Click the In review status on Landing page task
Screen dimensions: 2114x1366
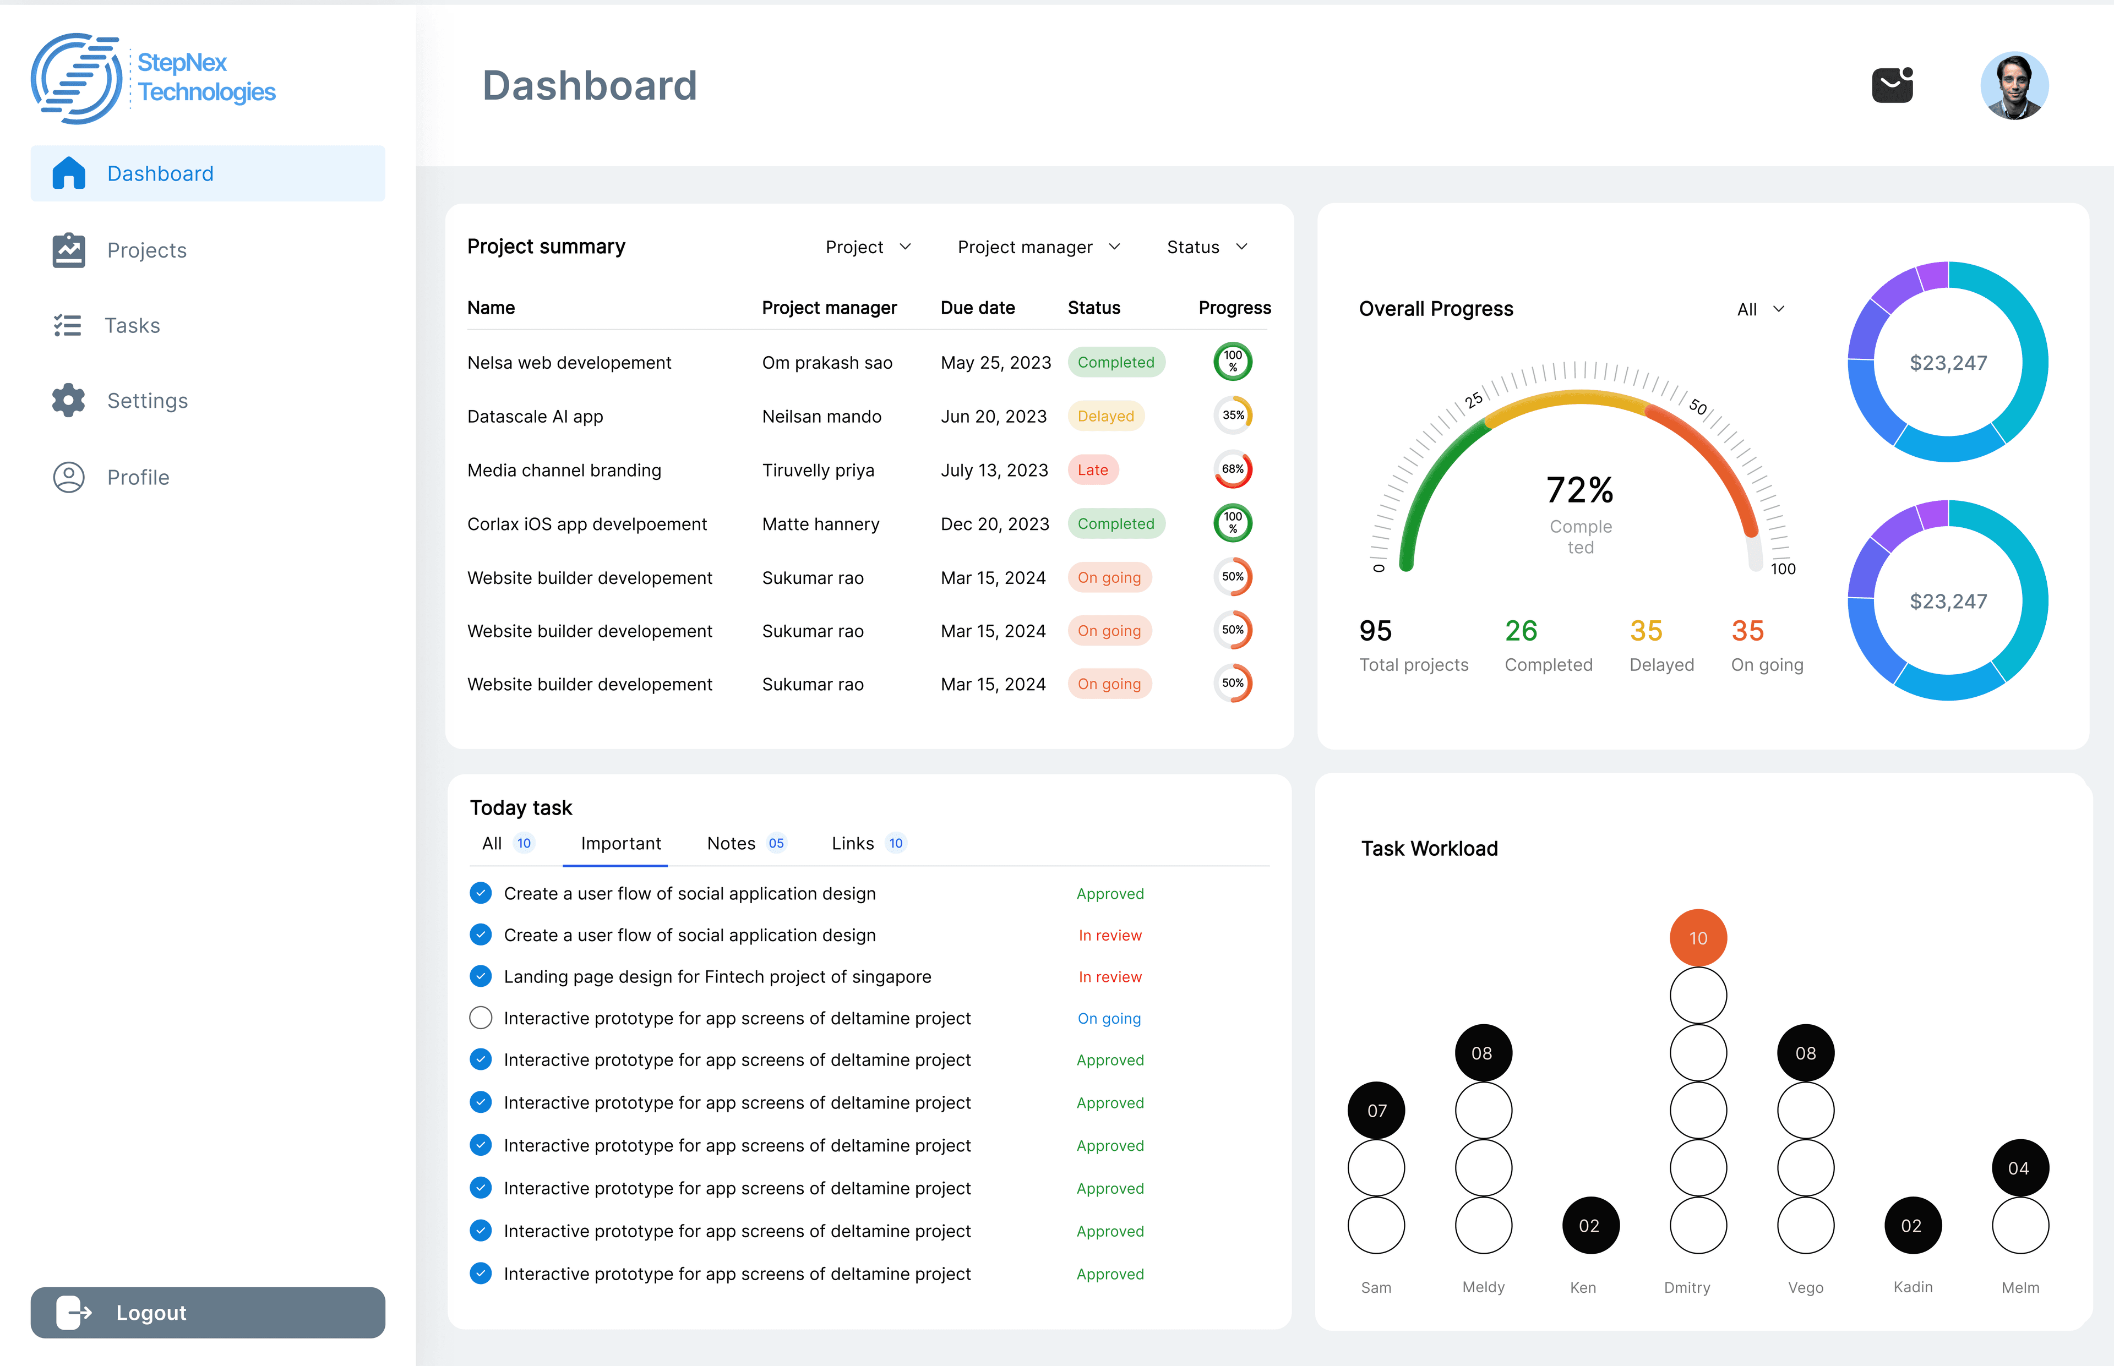pyautogui.click(x=1110, y=976)
